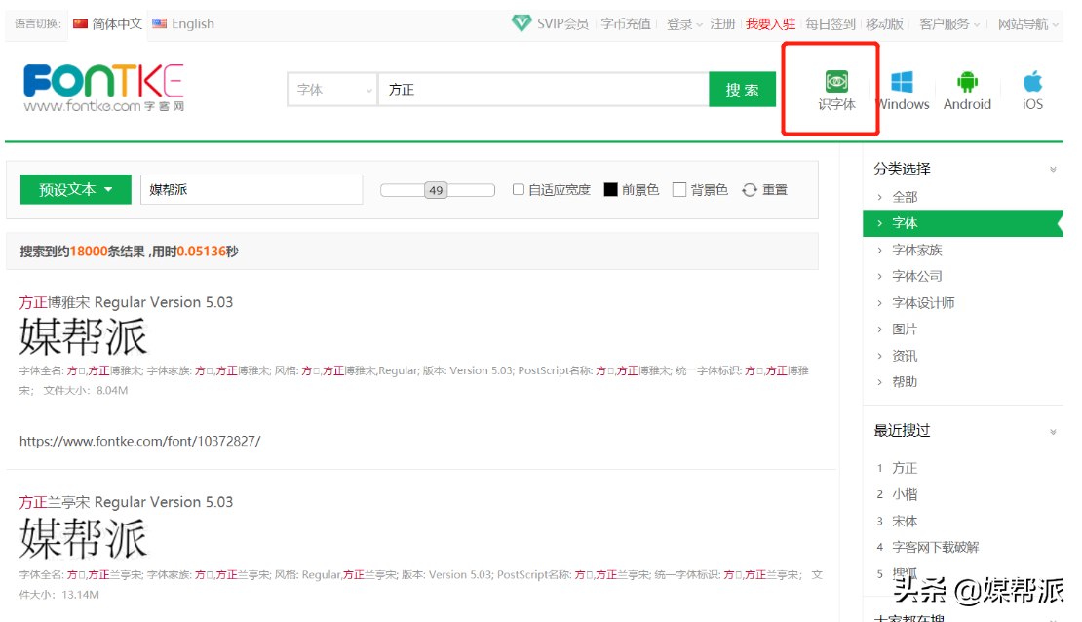Open the Android app icon
This screenshot has height=622, width=1082.
(967, 82)
